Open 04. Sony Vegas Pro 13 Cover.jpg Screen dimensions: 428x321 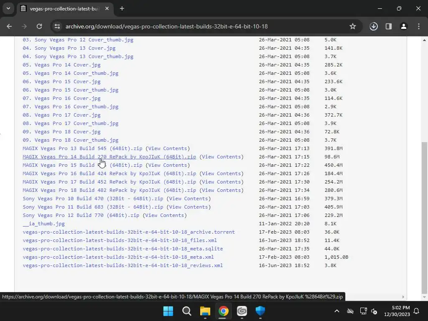69,48
